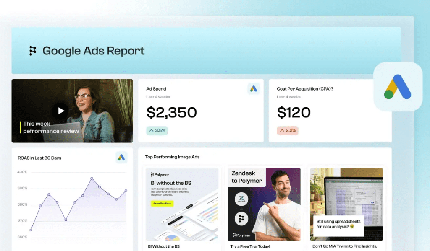
Task: Open the 'Zendesk to Polymer' ad thumbnail
Action: click(x=264, y=204)
